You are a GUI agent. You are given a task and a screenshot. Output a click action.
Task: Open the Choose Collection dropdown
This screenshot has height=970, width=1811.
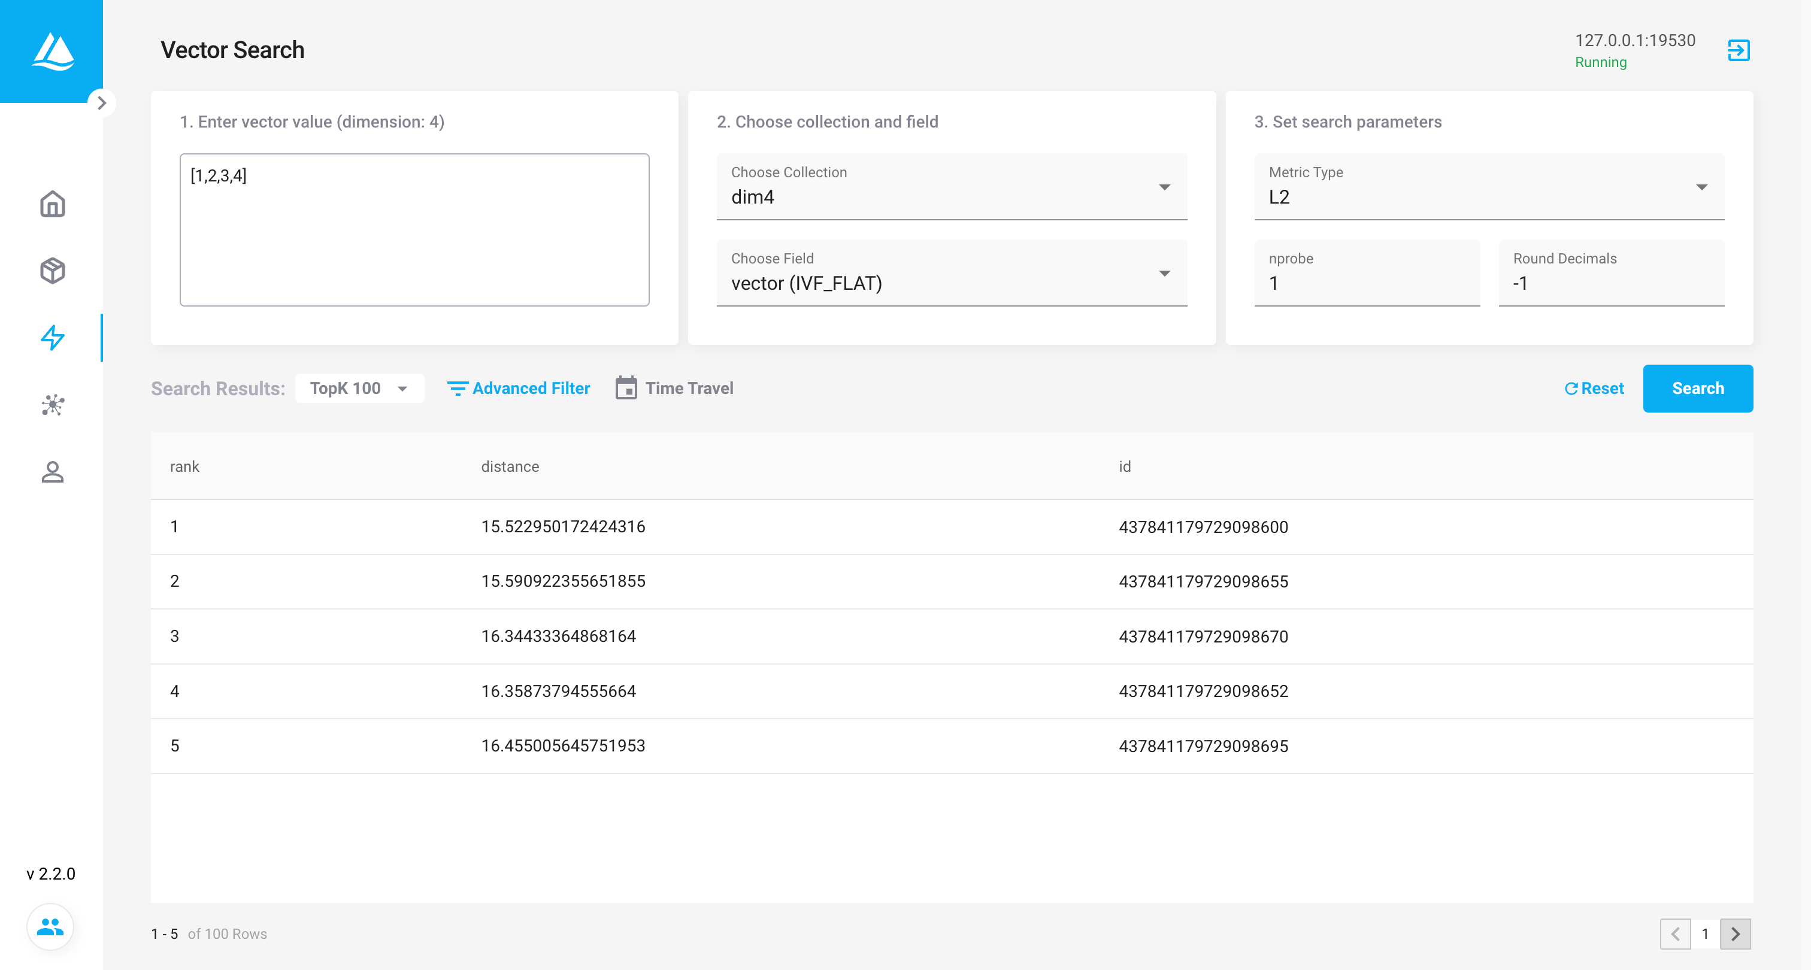click(951, 187)
